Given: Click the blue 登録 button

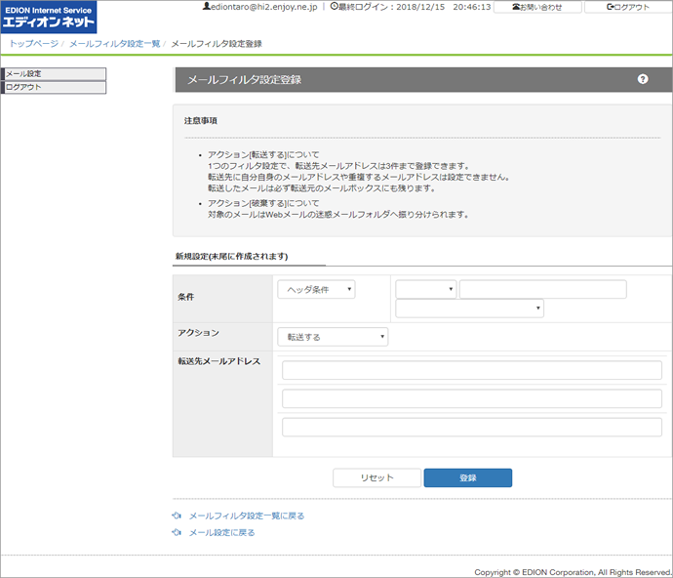Looking at the screenshot, I should [x=468, y=477].
